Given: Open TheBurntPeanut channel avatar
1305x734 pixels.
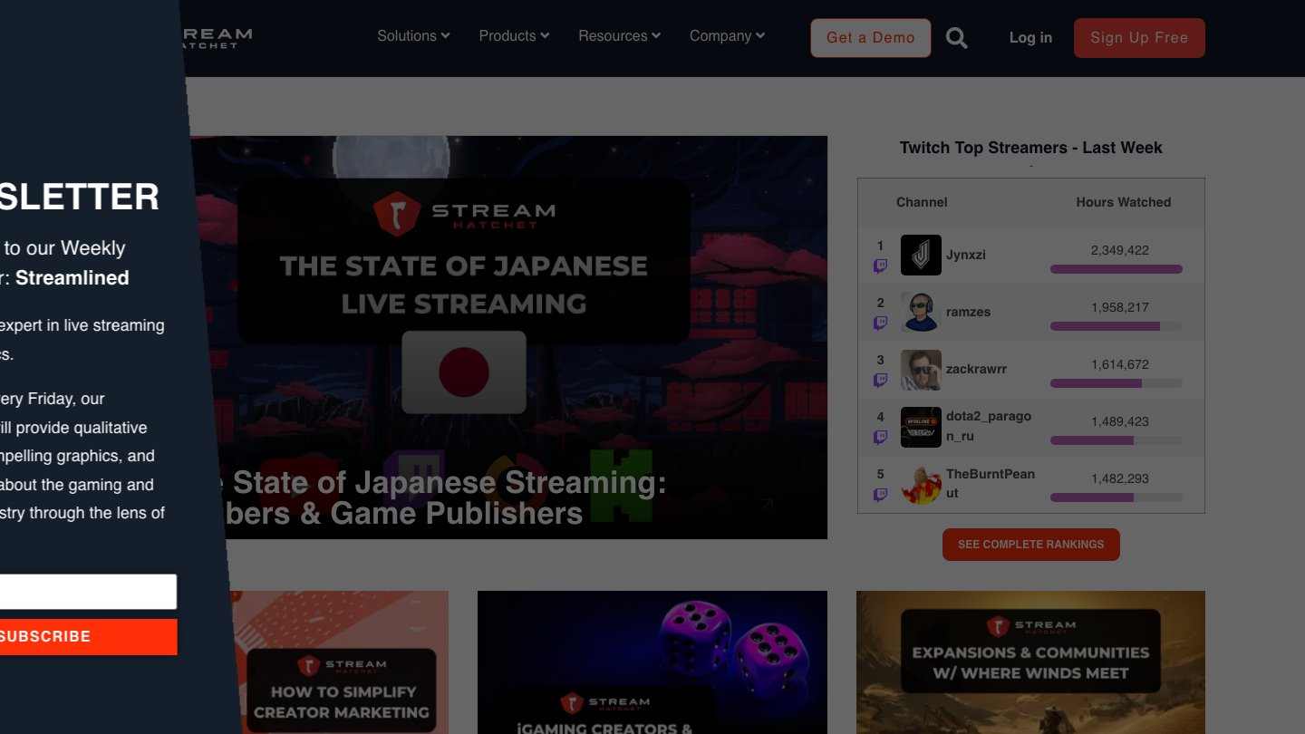Looking at the screenshot, I should 921,484.
